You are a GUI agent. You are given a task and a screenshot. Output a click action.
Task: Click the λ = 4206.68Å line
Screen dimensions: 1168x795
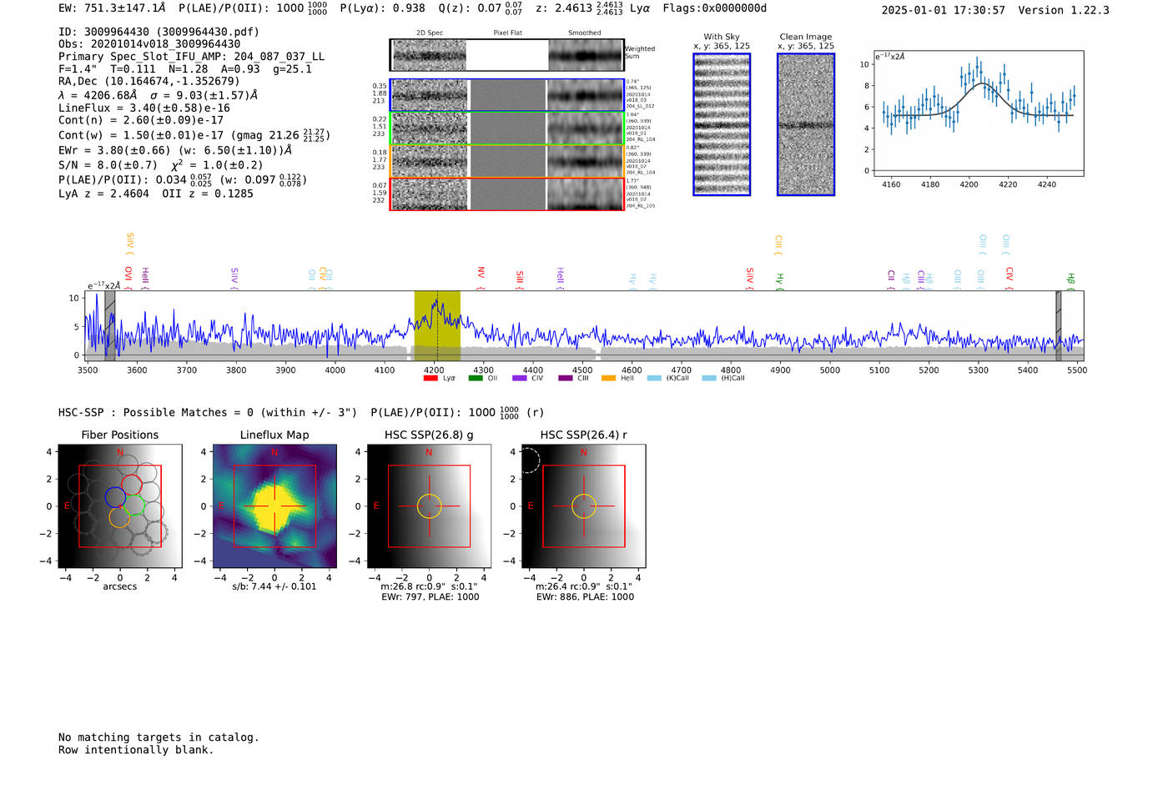(158, 95)
